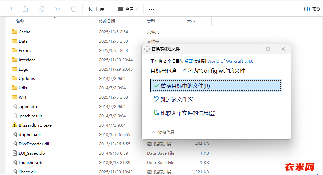Collapse details with 简略信息 expander
The image size is (323, 175).
[163, 132]
